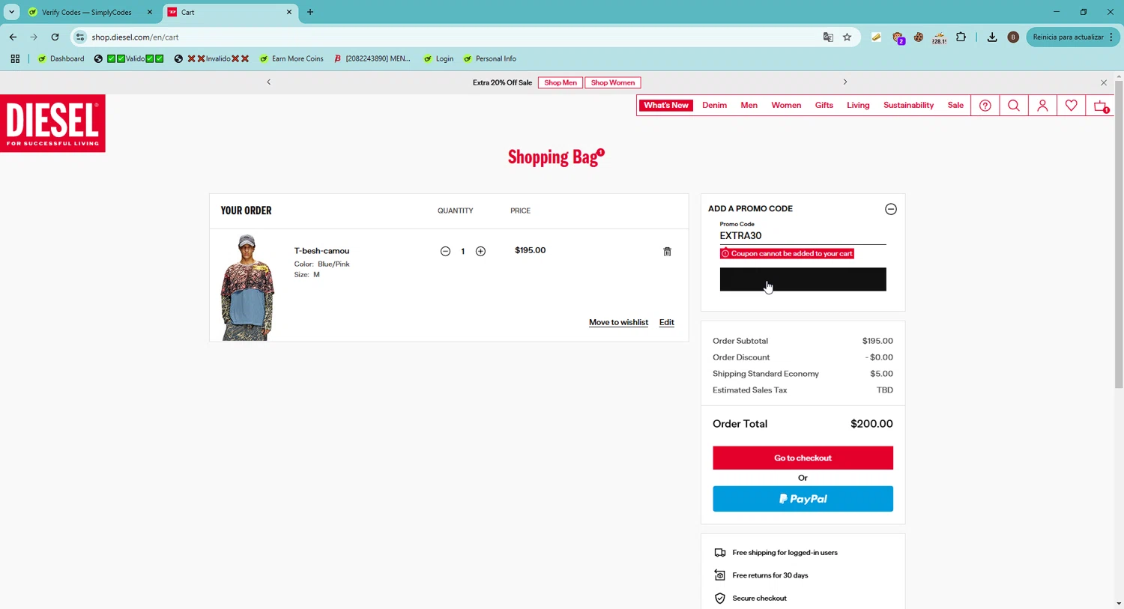Open the Dashboard bookmark
The image size is (1124, 609).
(x=61, y=58)
